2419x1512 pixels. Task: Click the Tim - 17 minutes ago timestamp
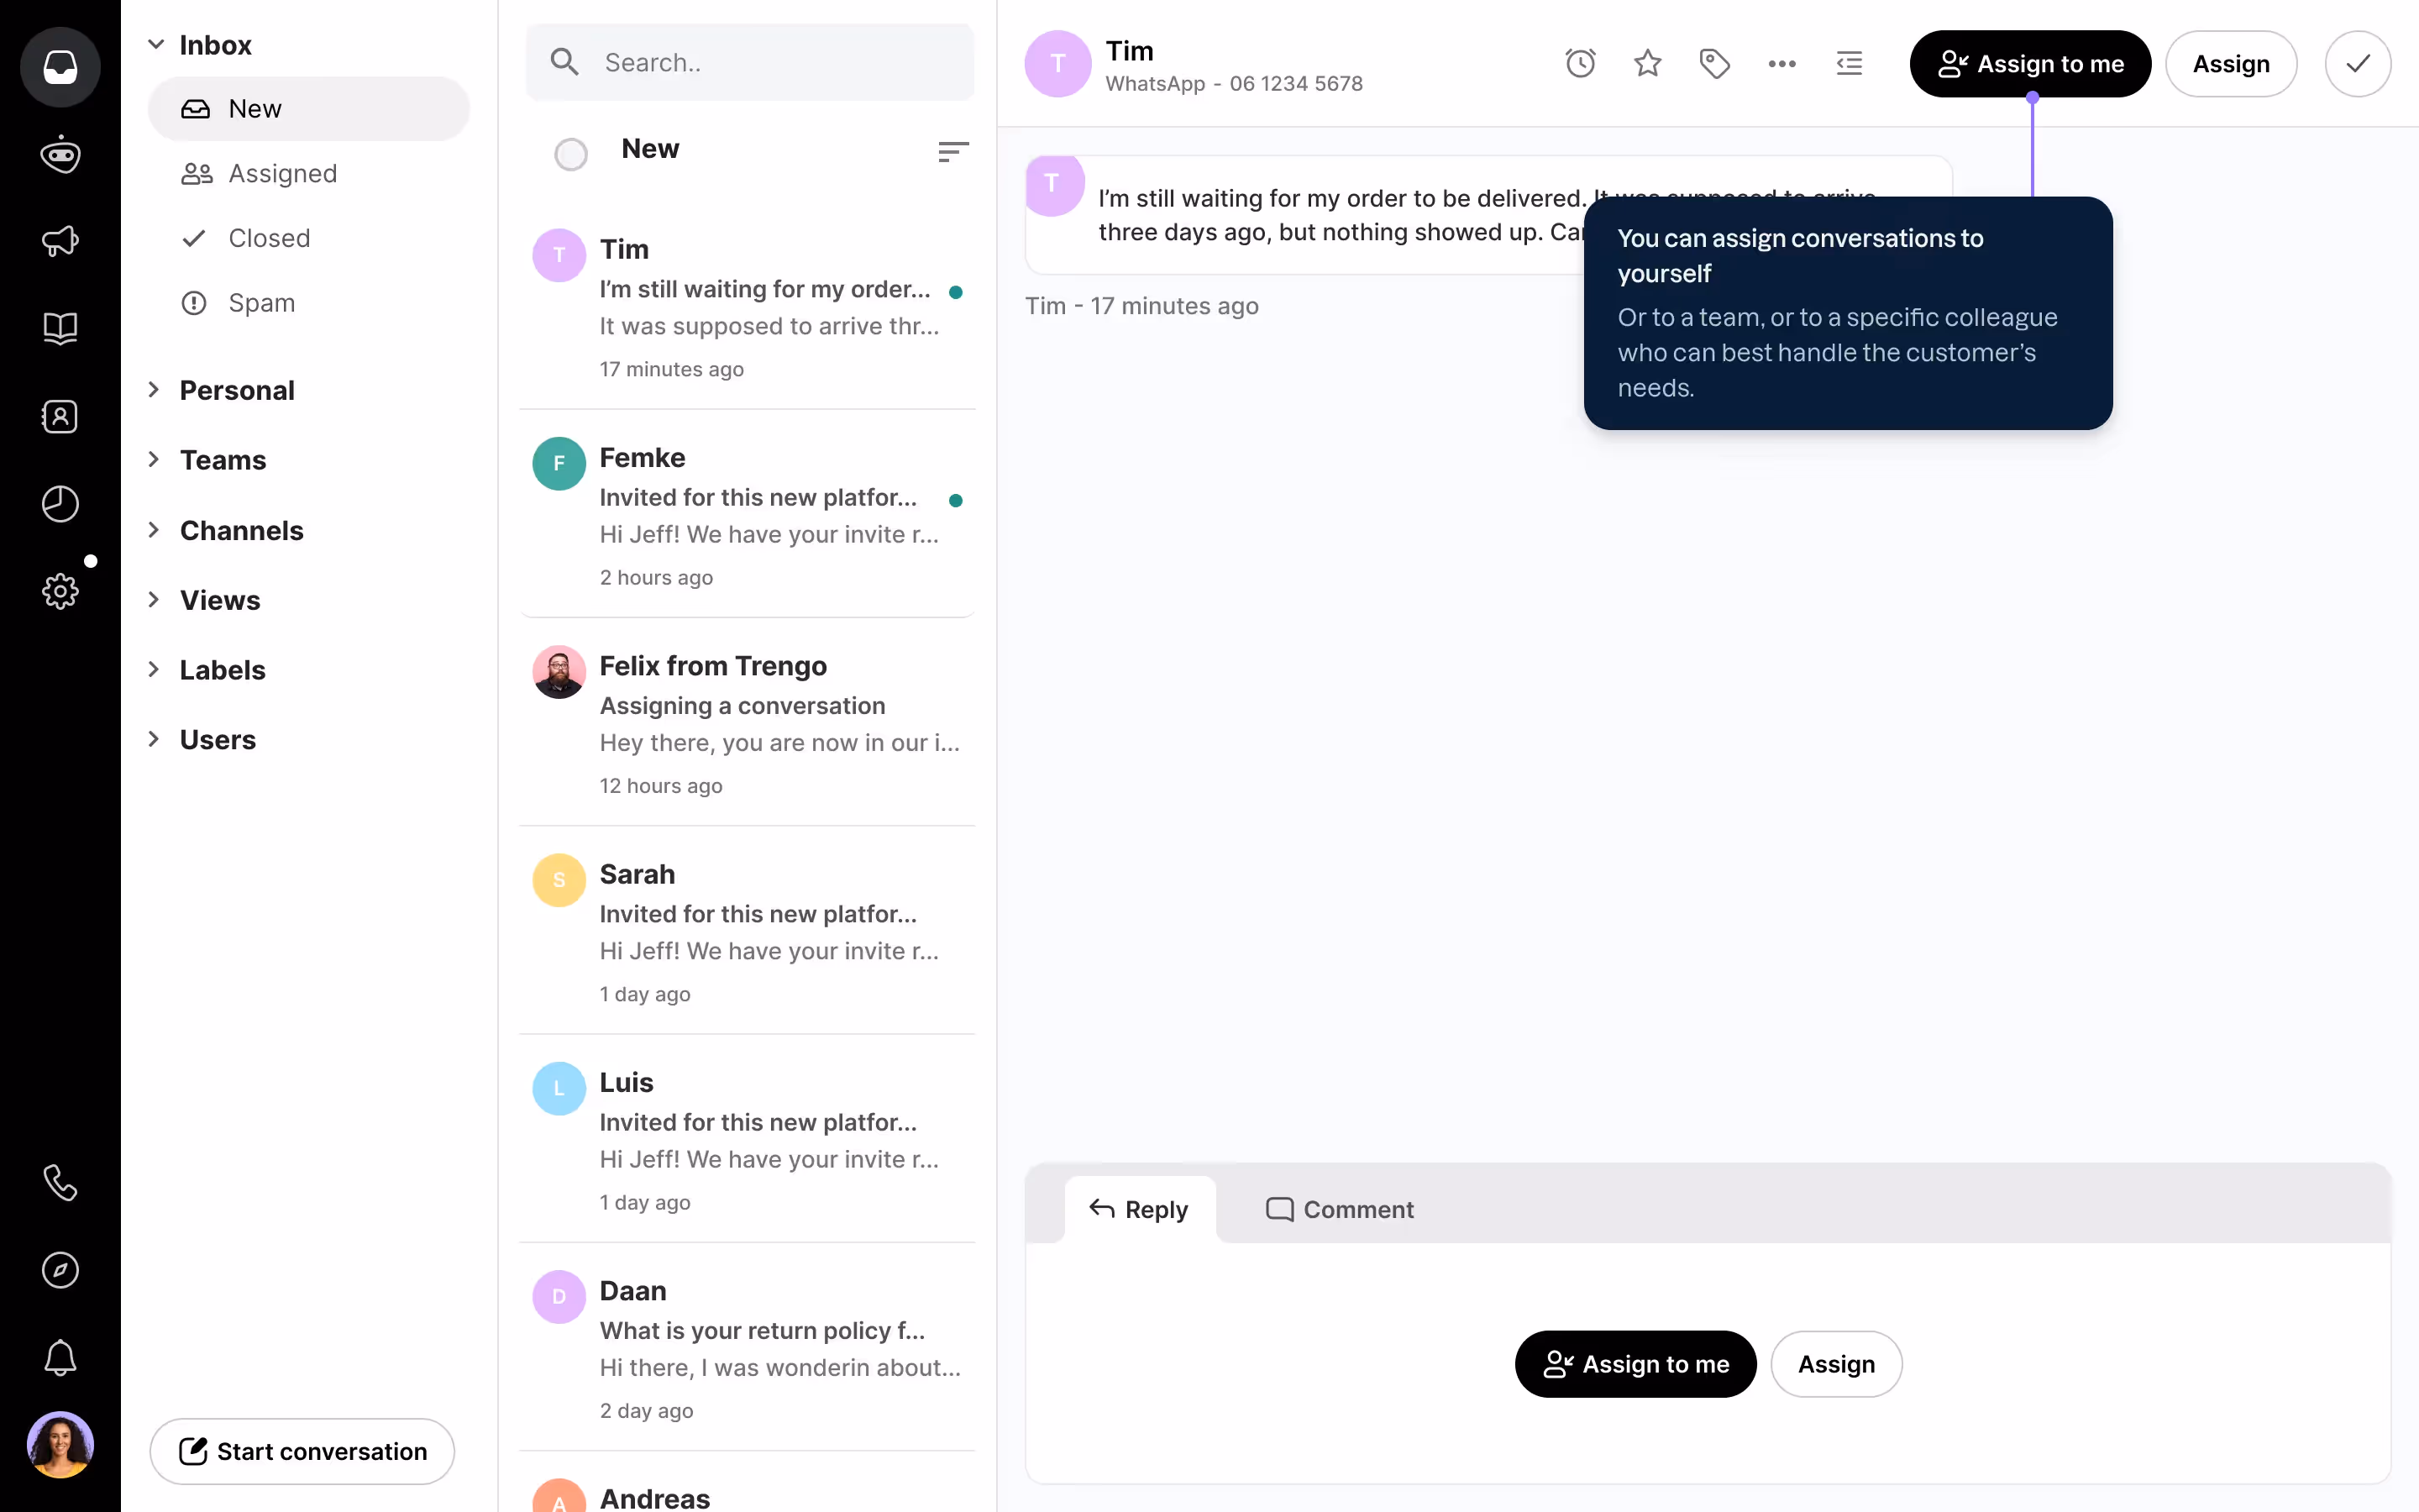1141,306
